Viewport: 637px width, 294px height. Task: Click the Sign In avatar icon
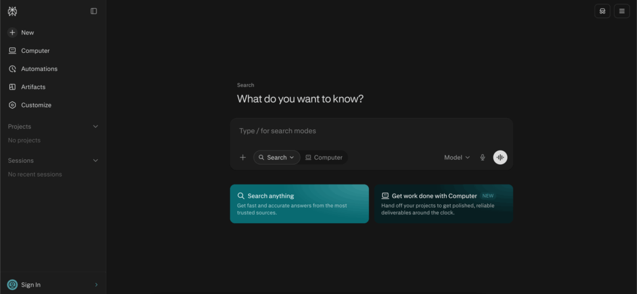tap(12, 285)
